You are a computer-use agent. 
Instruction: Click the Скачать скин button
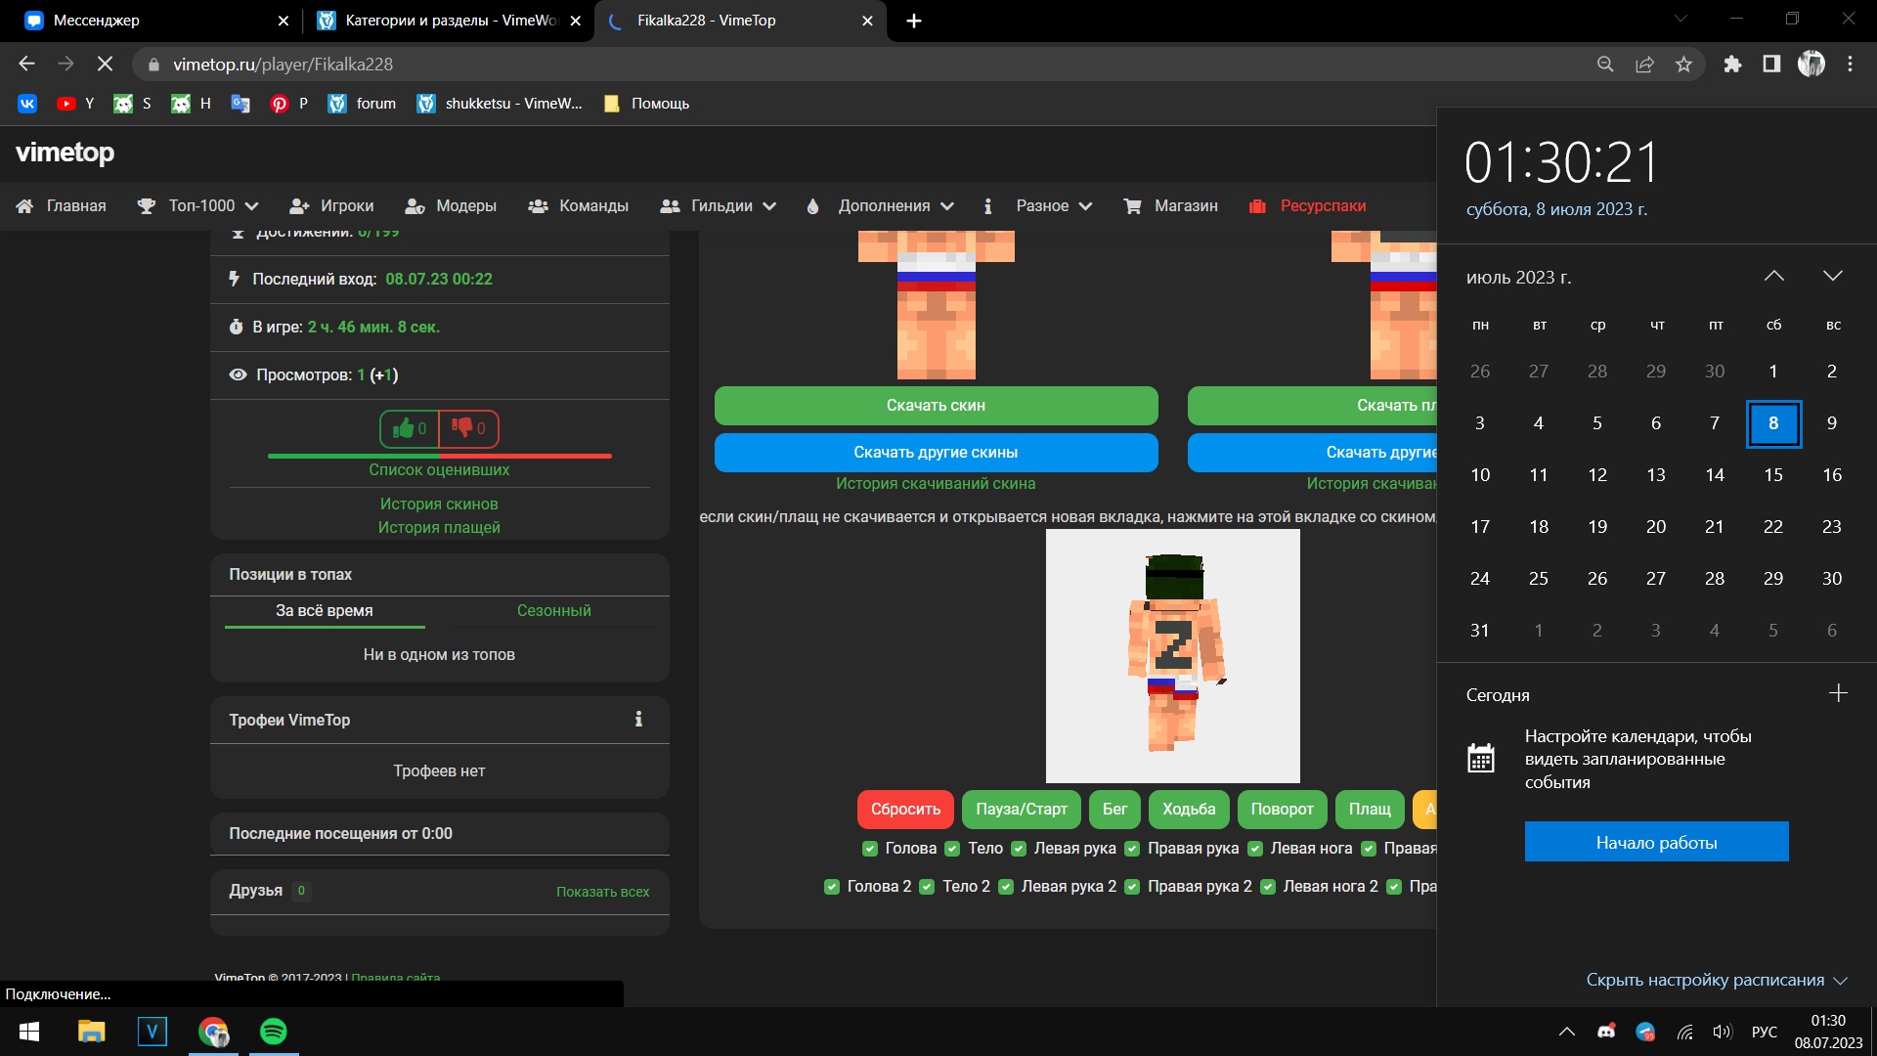click(936, 405)
